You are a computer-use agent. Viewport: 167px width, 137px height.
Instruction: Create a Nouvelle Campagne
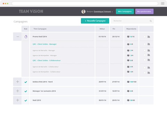tap(95, 21)
